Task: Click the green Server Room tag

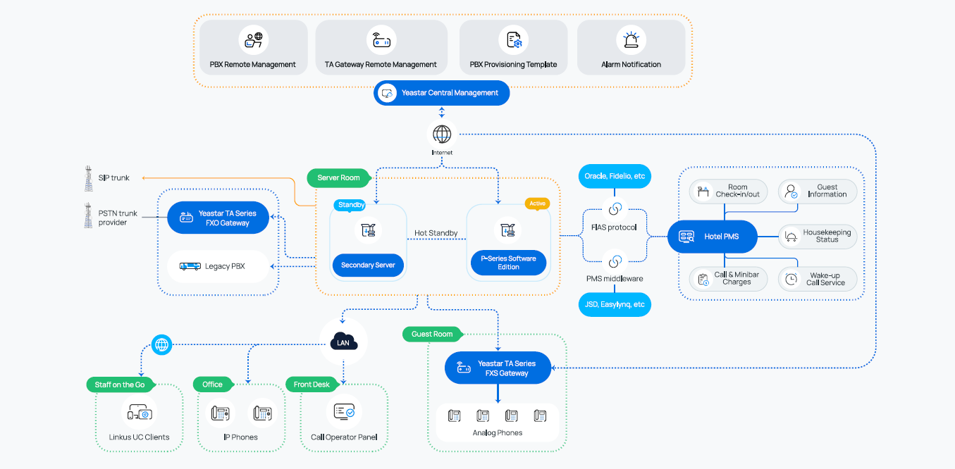Action: point(338,178)
